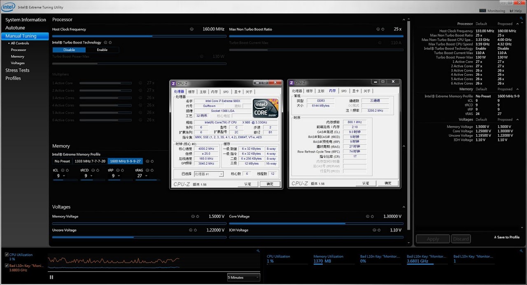This screenshot has height=285, width=527.
Task: Choose the No Preset memory profile
Action: (x=62, y=161)
